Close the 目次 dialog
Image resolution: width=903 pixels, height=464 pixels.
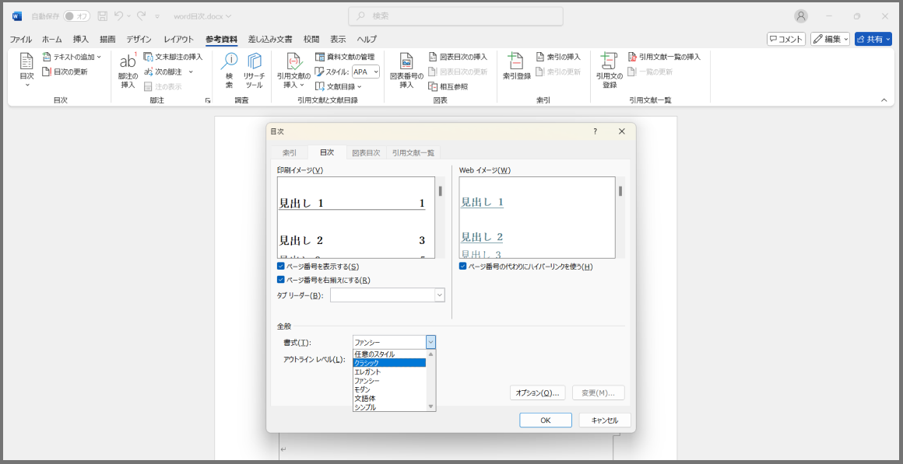[x=621, y=131]
